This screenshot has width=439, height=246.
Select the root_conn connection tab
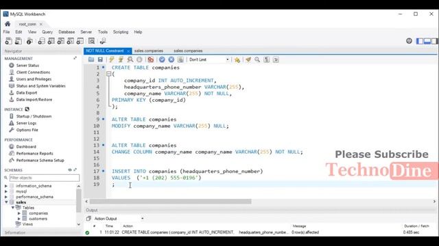tap(27, 25)
